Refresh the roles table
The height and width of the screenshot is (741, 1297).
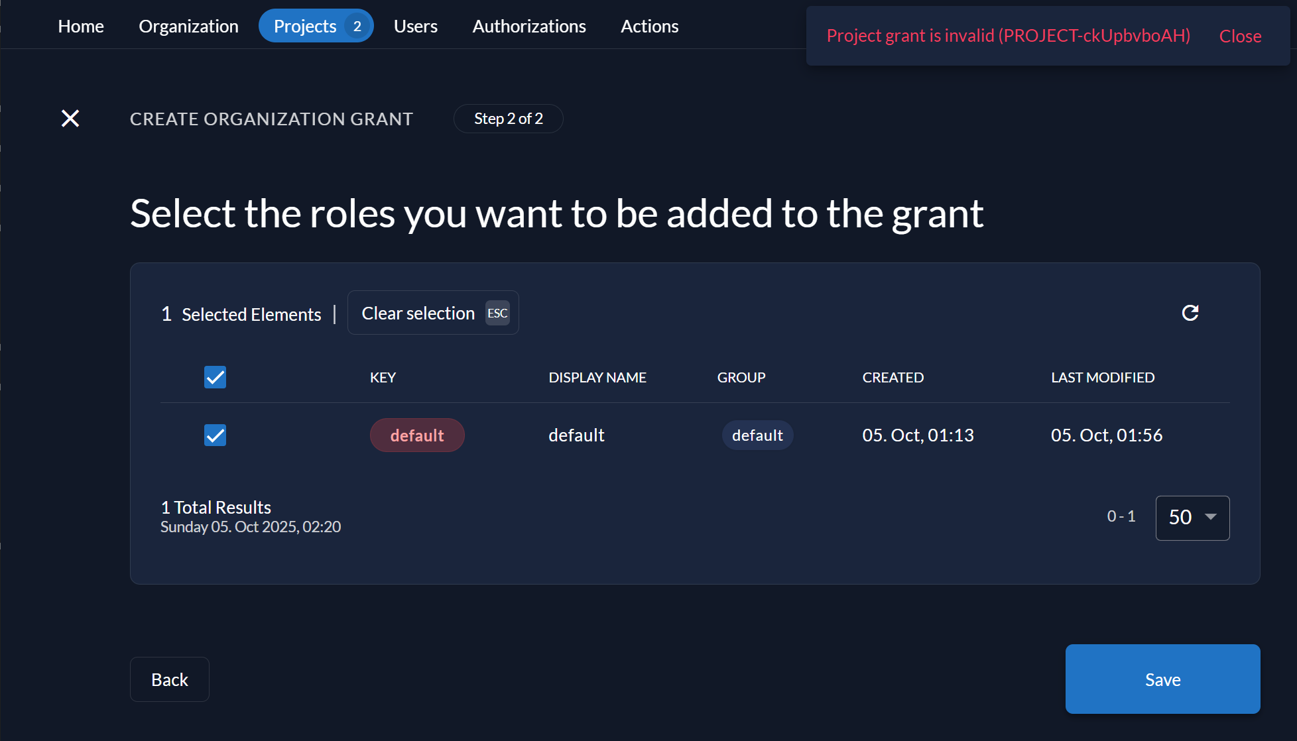pos(1190,313)
